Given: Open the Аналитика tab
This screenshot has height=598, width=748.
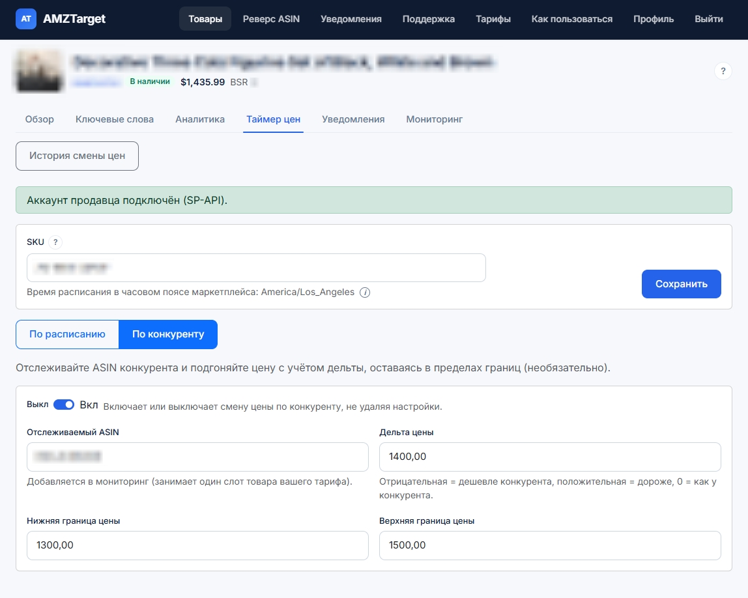Looking at the screenshot, I should click(200, 119).
